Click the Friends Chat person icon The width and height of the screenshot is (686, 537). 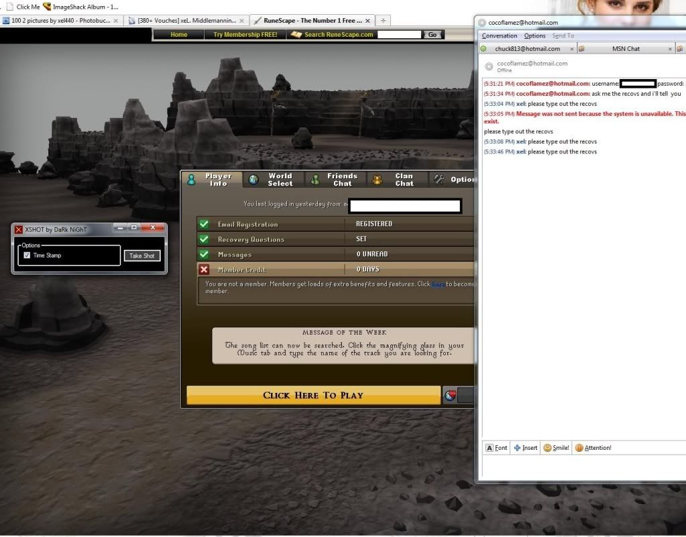pos(315,180)
